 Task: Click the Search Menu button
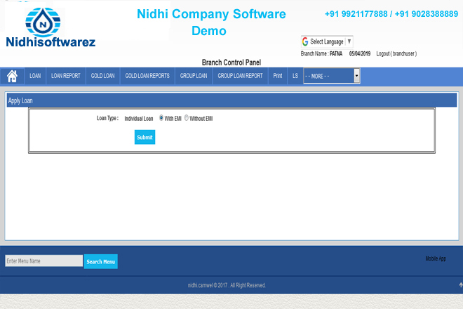point(101,262)
